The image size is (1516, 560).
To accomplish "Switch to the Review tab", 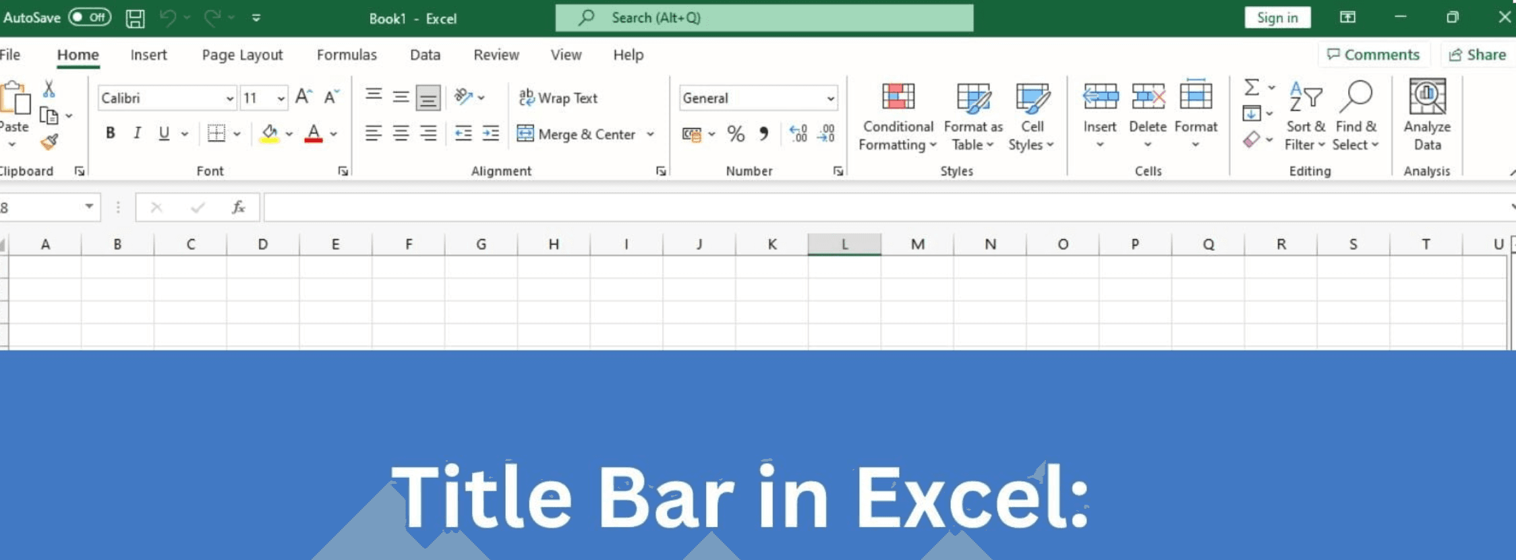I will pyautogui.click(x=496, y=55).
